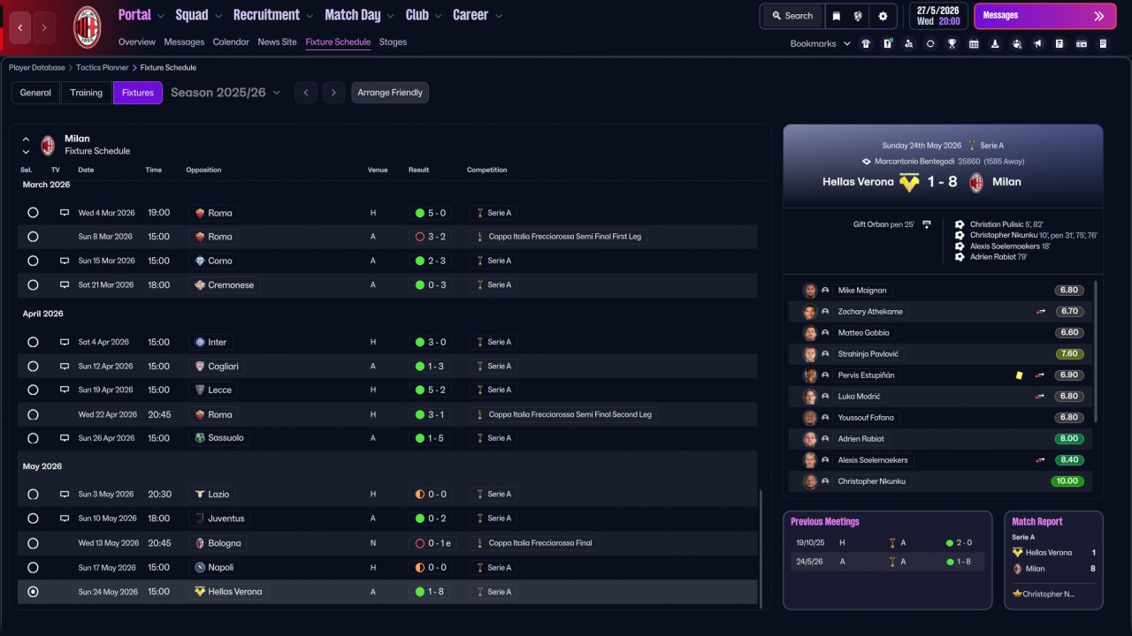Select the radio button for Cagliari fixture
The image size is (1132, 636).
pyautogui.click(x=33, y=366)
